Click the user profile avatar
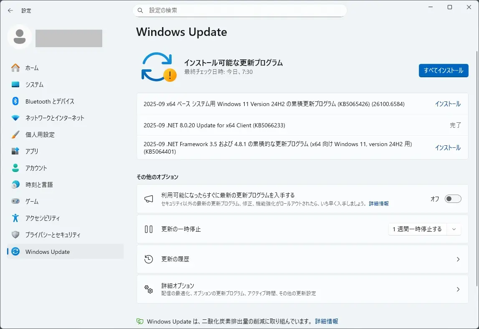 pos(20,37)
